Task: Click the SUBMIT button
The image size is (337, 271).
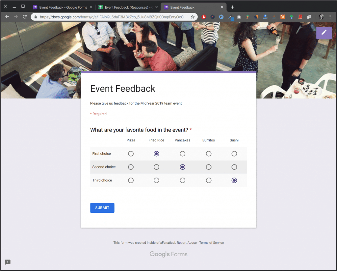Action: [x=102, y=208]
